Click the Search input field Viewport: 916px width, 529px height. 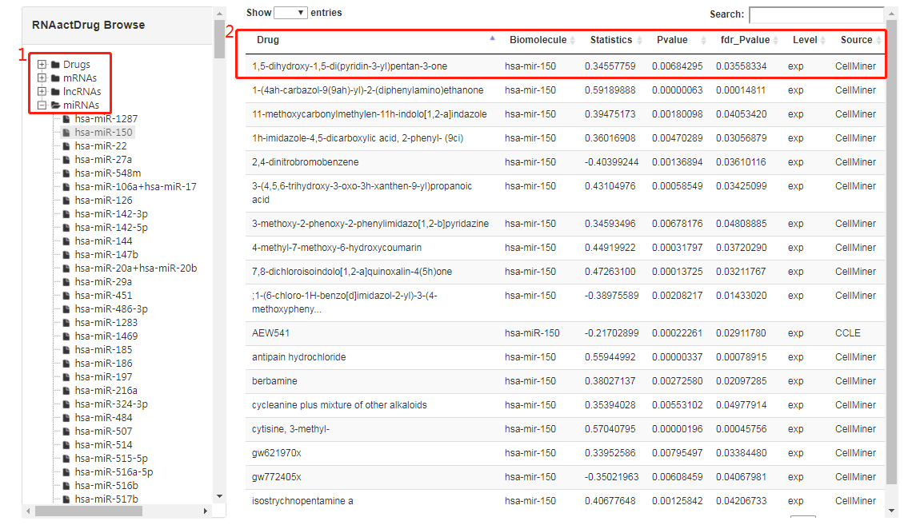(x=816, y=14)
